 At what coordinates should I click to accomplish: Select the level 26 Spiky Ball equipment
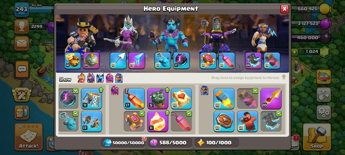[91, 61]
